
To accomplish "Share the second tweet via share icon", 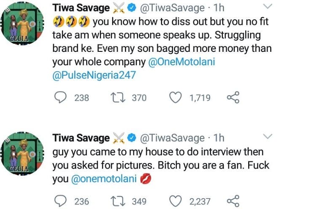I will pos(233,201).
